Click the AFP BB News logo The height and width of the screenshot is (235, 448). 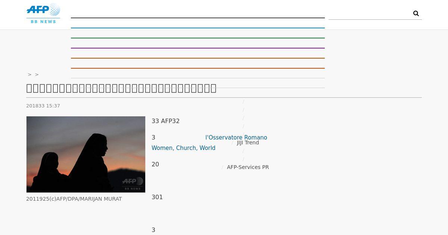(x=43, y=13)
